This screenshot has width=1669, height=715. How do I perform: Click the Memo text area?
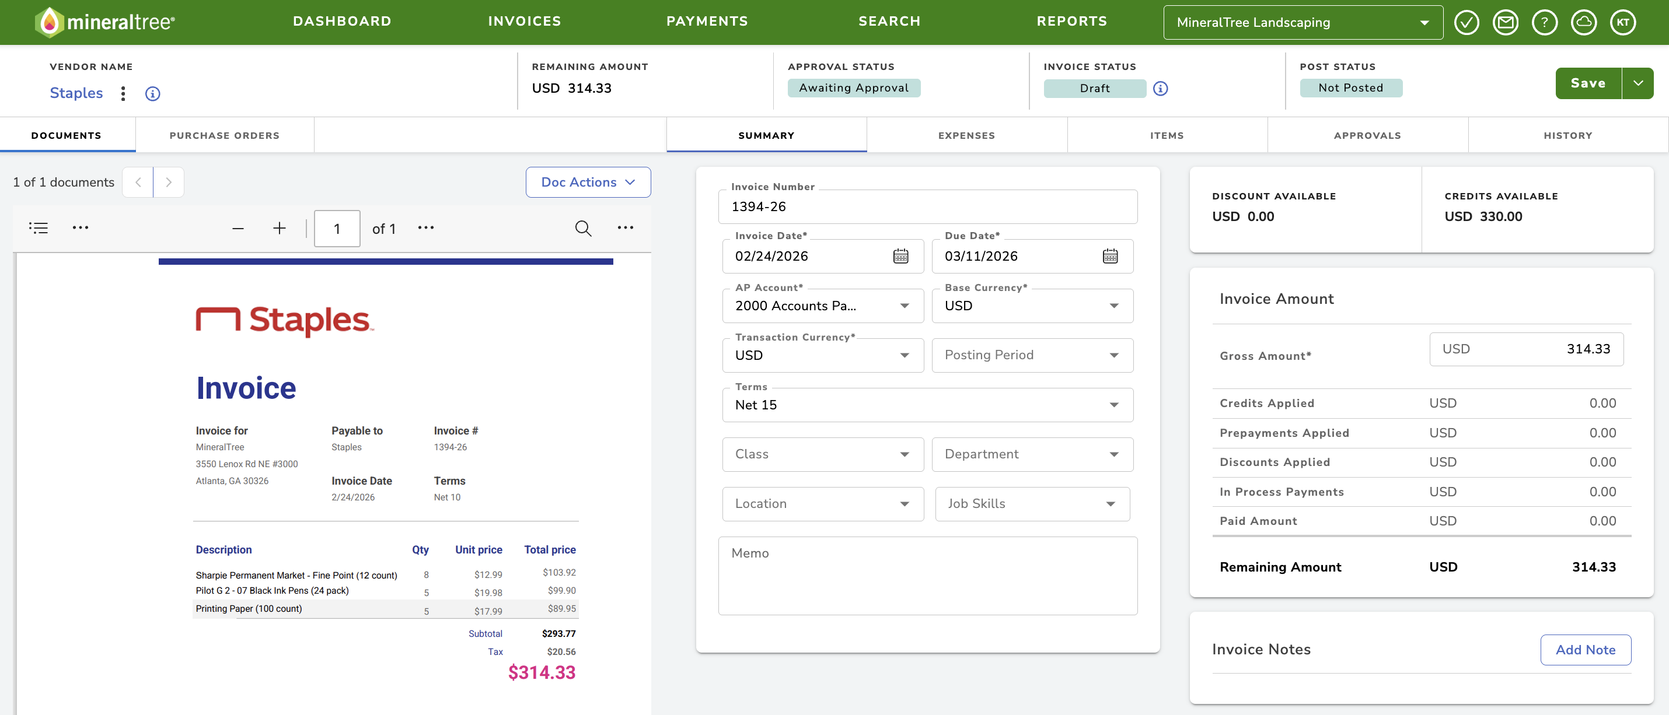point(928,576)
